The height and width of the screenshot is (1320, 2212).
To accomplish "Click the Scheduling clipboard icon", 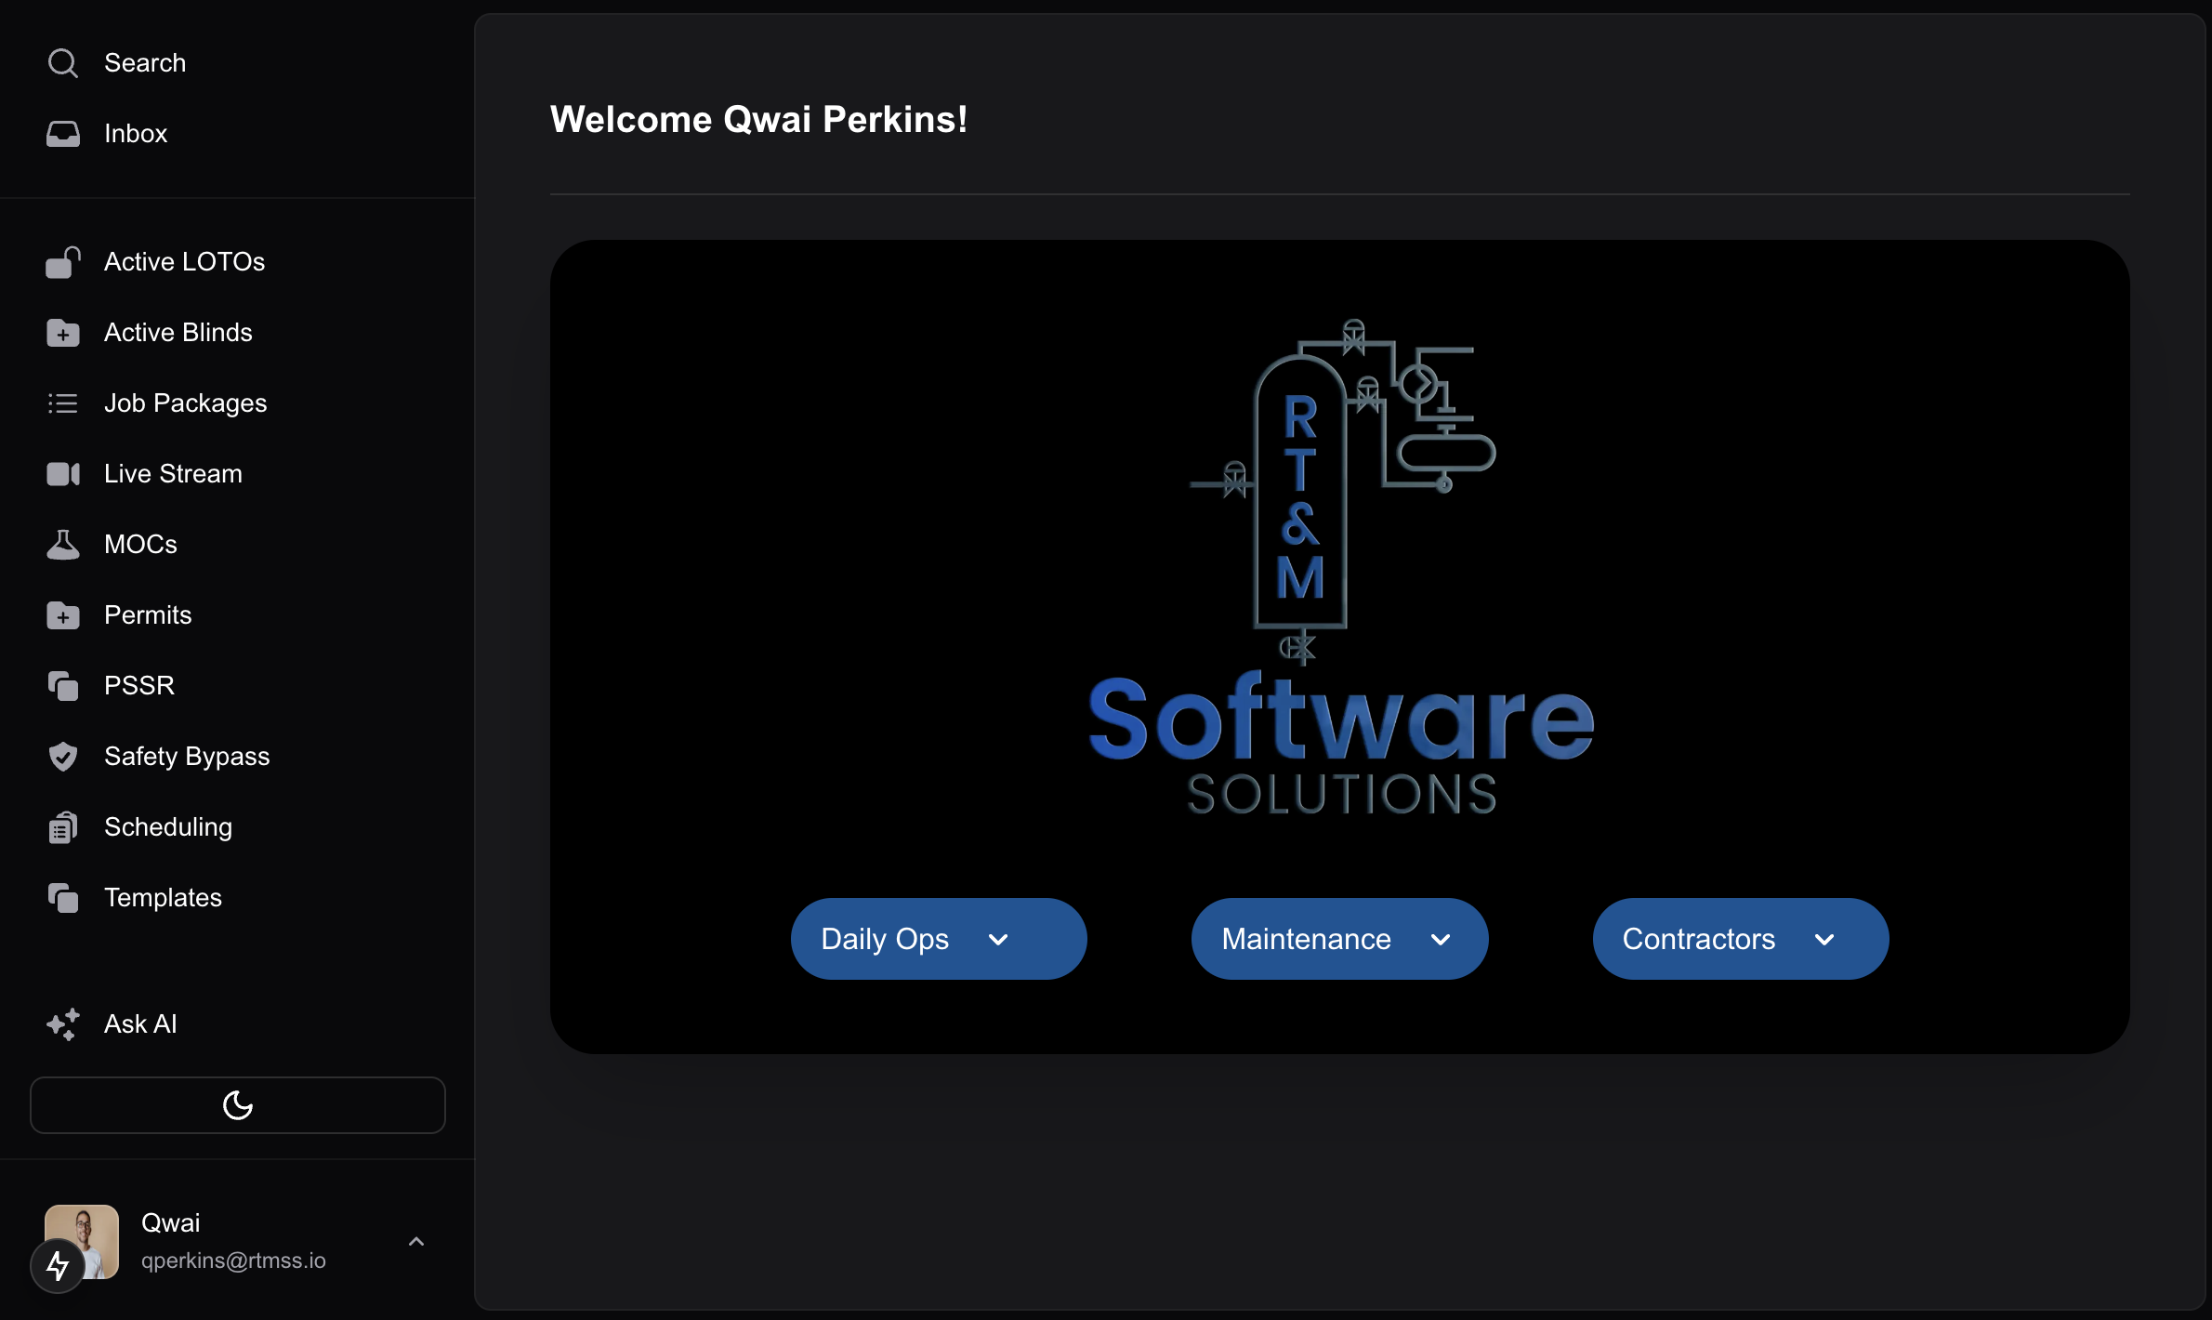I will pyautogui.click(x=63, y=827).
